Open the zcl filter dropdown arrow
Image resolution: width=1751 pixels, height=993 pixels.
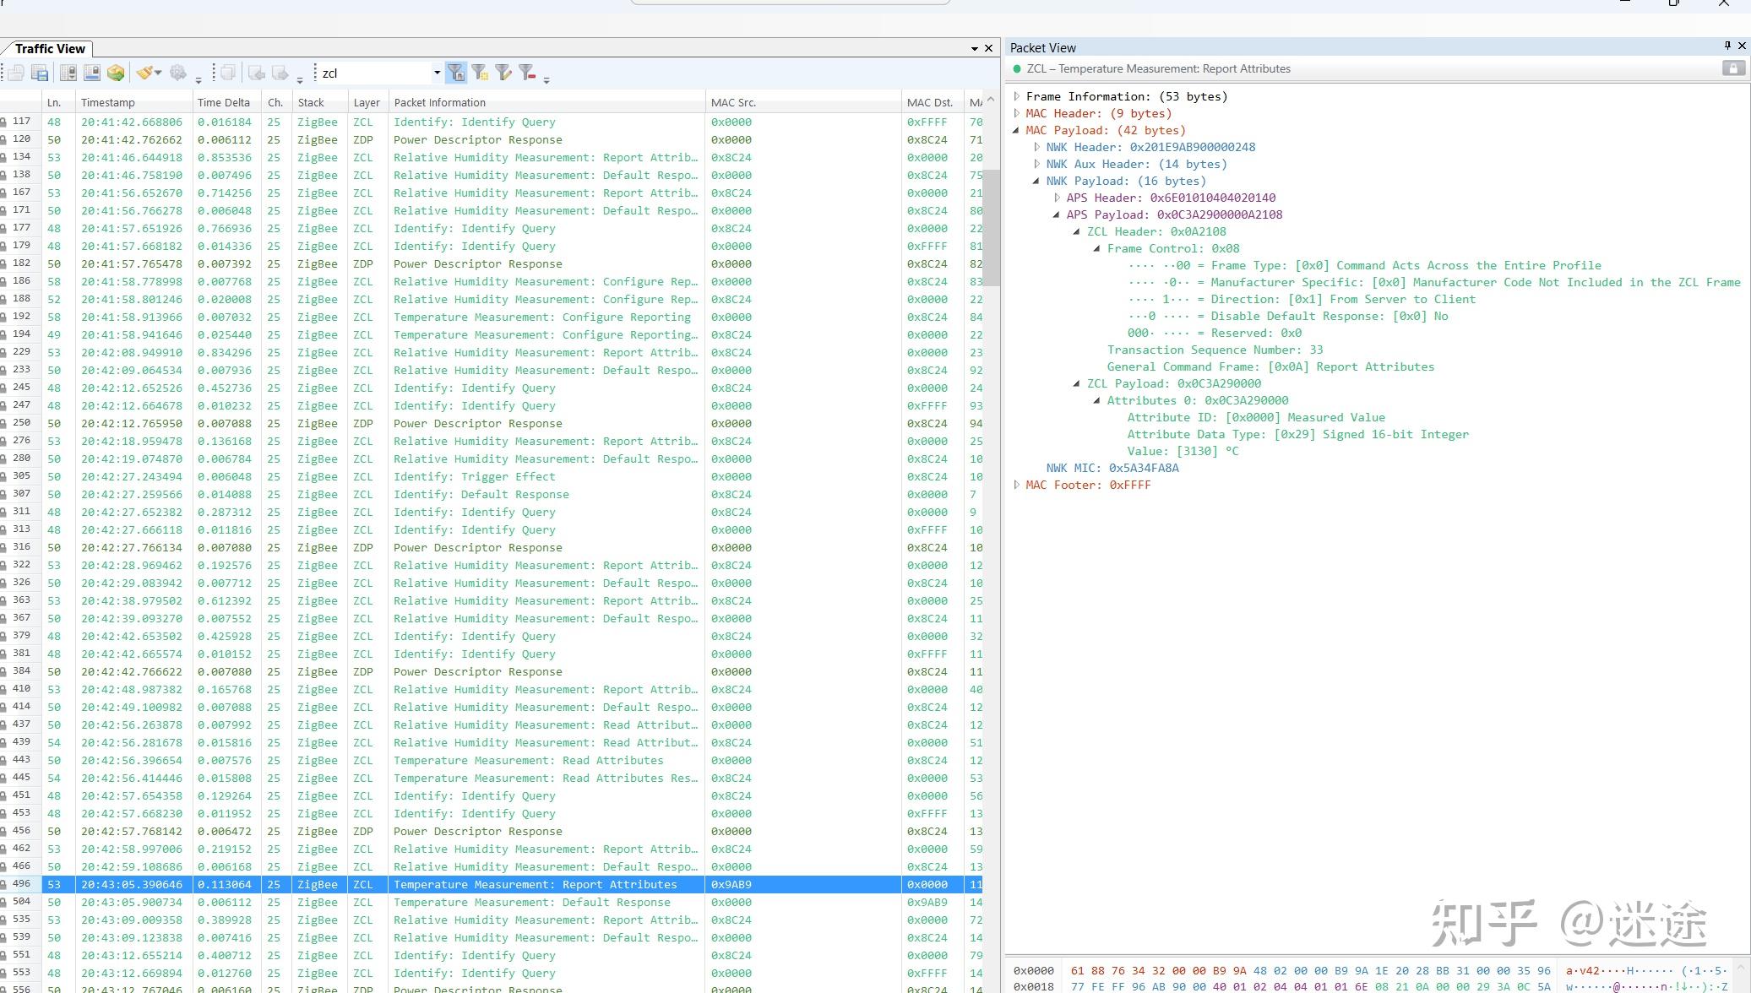click(437, 73)
